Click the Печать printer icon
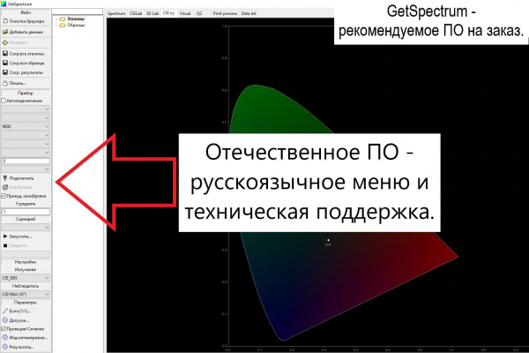 [5, 83]
